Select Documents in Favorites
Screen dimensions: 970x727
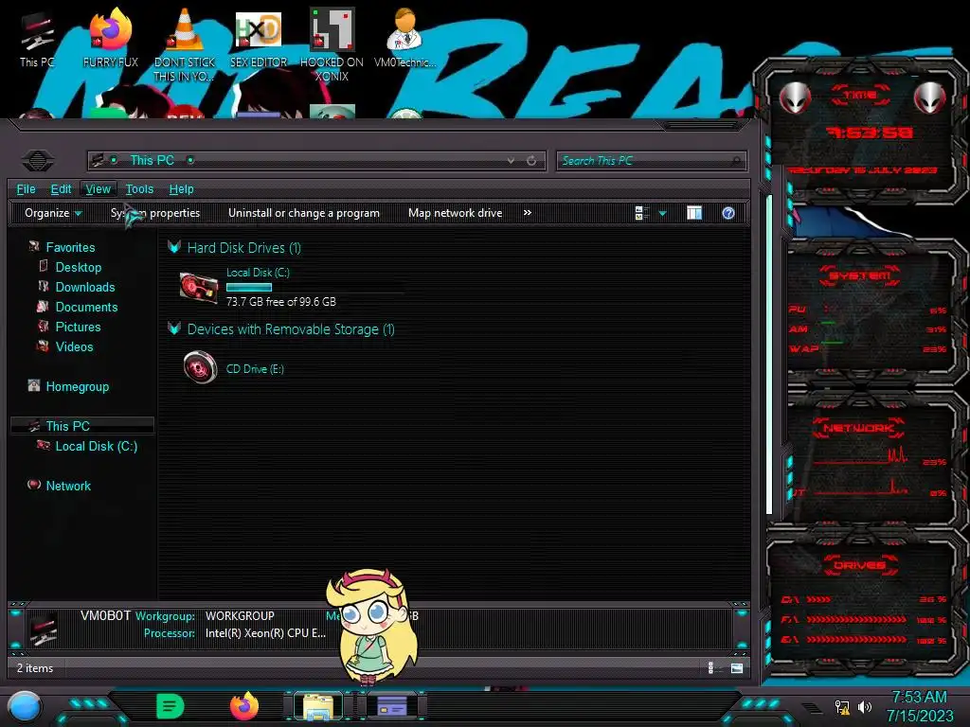86,307
